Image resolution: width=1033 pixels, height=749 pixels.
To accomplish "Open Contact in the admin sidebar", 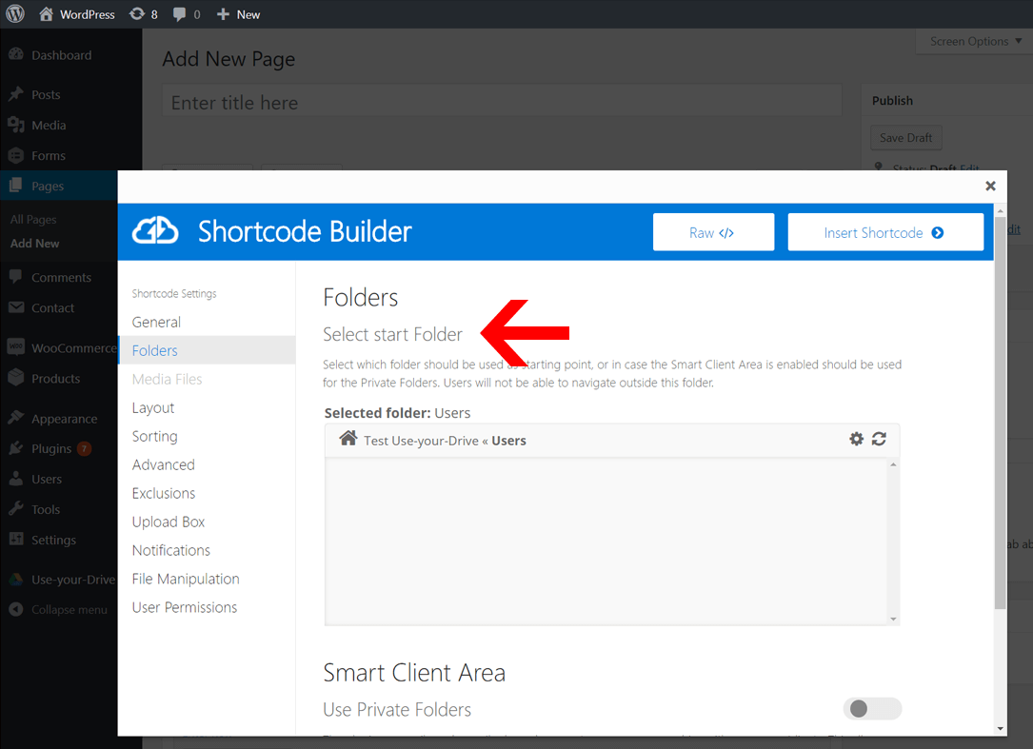I will 52,308.
